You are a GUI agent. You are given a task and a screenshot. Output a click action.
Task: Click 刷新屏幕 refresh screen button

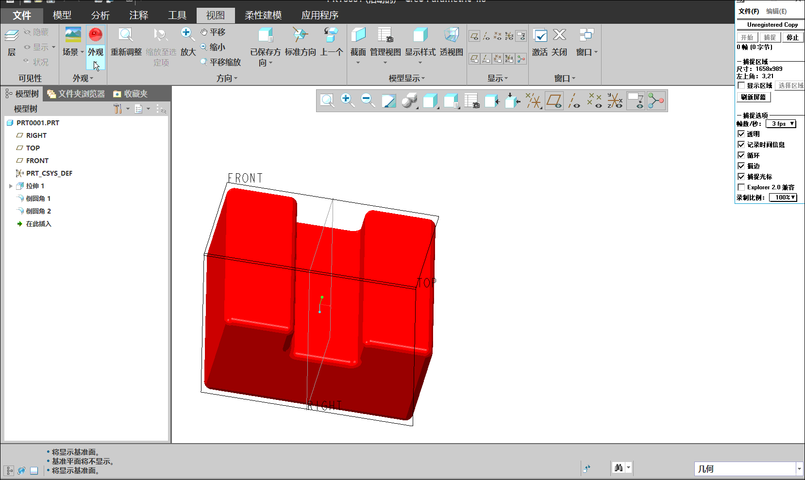click(x=754, y=97)
